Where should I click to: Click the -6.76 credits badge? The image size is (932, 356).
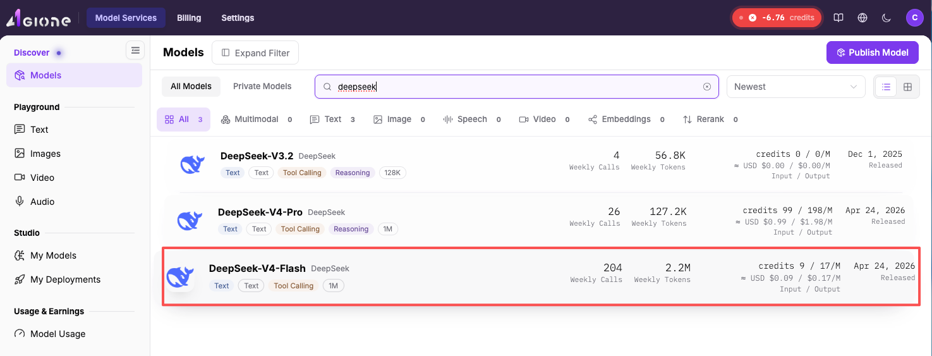tap(777, 18)
